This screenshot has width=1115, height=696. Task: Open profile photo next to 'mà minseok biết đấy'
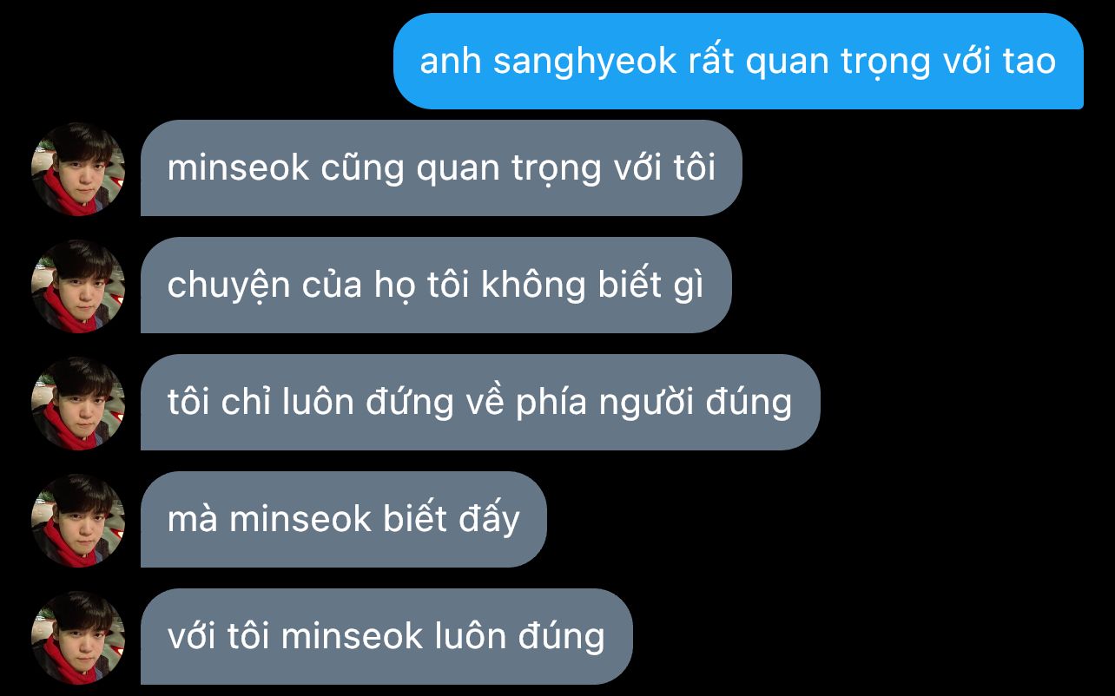coord(78,520)
